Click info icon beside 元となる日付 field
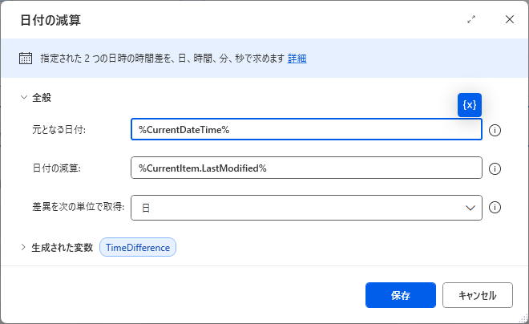 pos(495,130)
